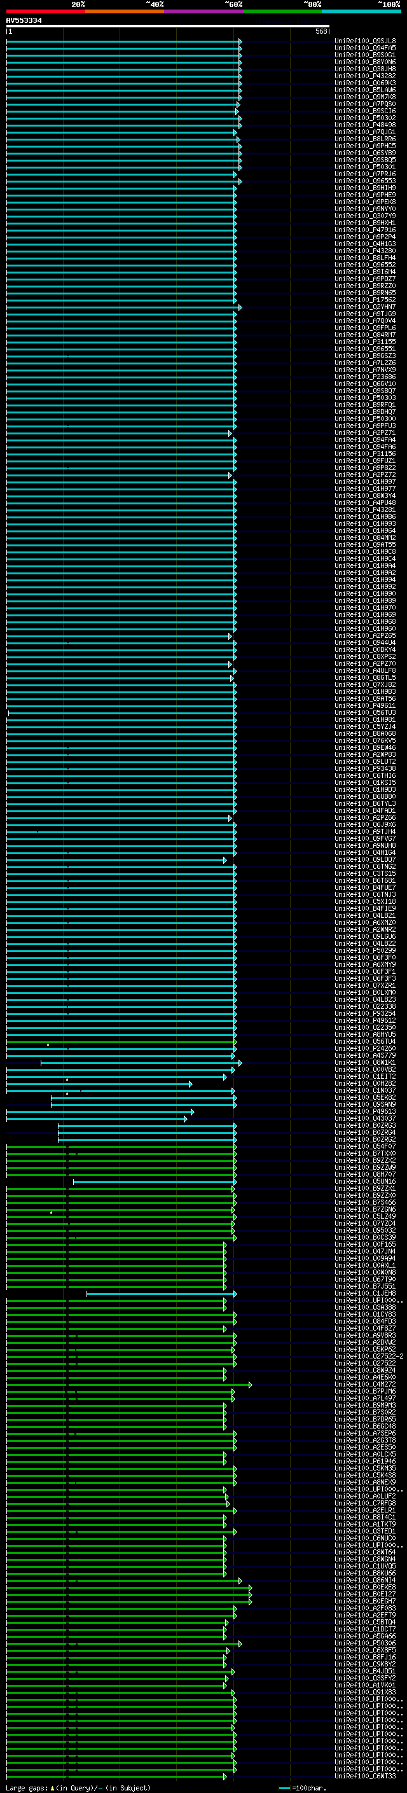Click hit label UniRef100_C6WT33
This screenshot has width=407, height=1793.
(x=365, y=1776)
